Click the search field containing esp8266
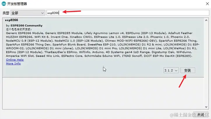The height and width of the screenshot is (119, 211). tap(128, 13)
